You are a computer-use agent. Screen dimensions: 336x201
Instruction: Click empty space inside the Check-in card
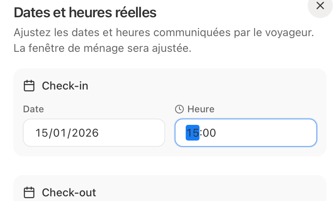pyautogui.click(x=205, y=86)
